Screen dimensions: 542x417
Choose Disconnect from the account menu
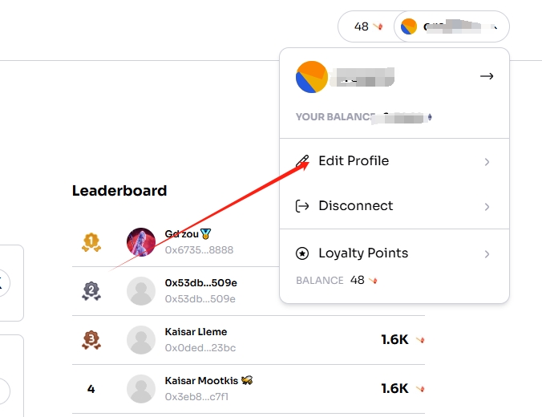point(356,206)
